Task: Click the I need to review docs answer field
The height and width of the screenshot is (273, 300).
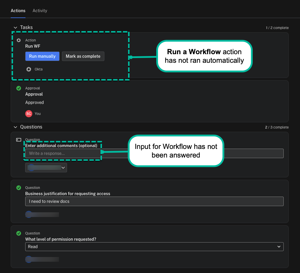Action: [154, 201]
